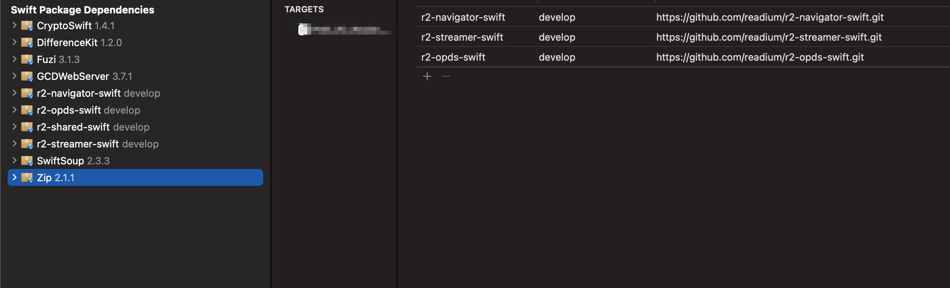950x288 pixels.
Task: Select the Zip package icon
Action: point(27,177)
